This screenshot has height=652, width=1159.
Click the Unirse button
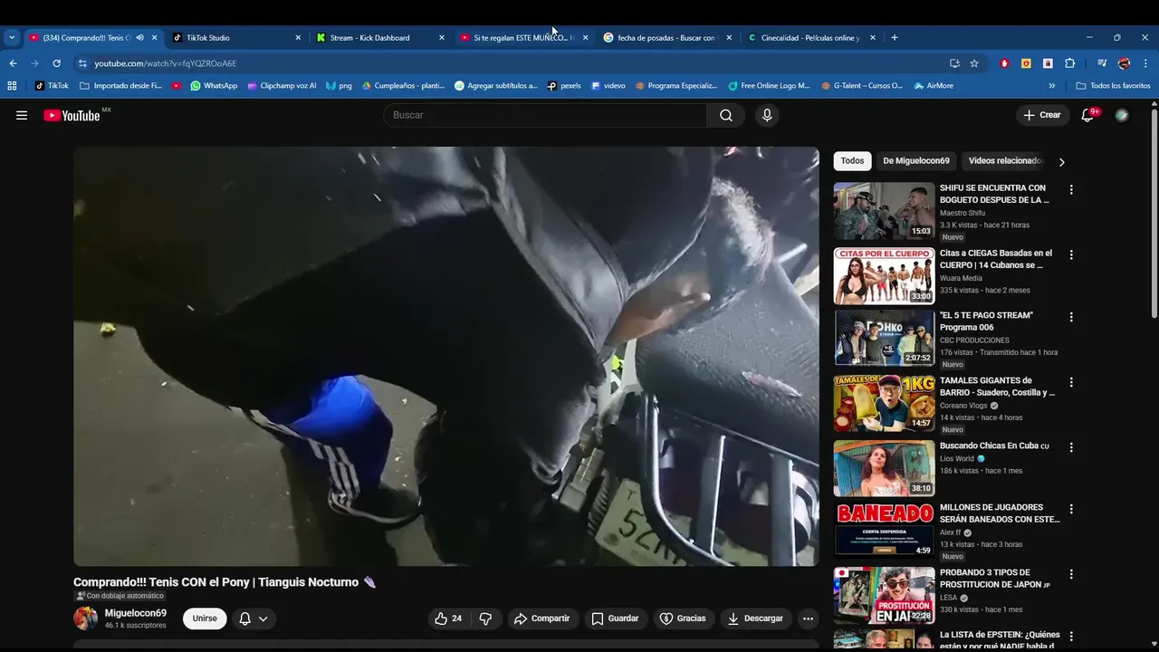(x=205, y=618)
